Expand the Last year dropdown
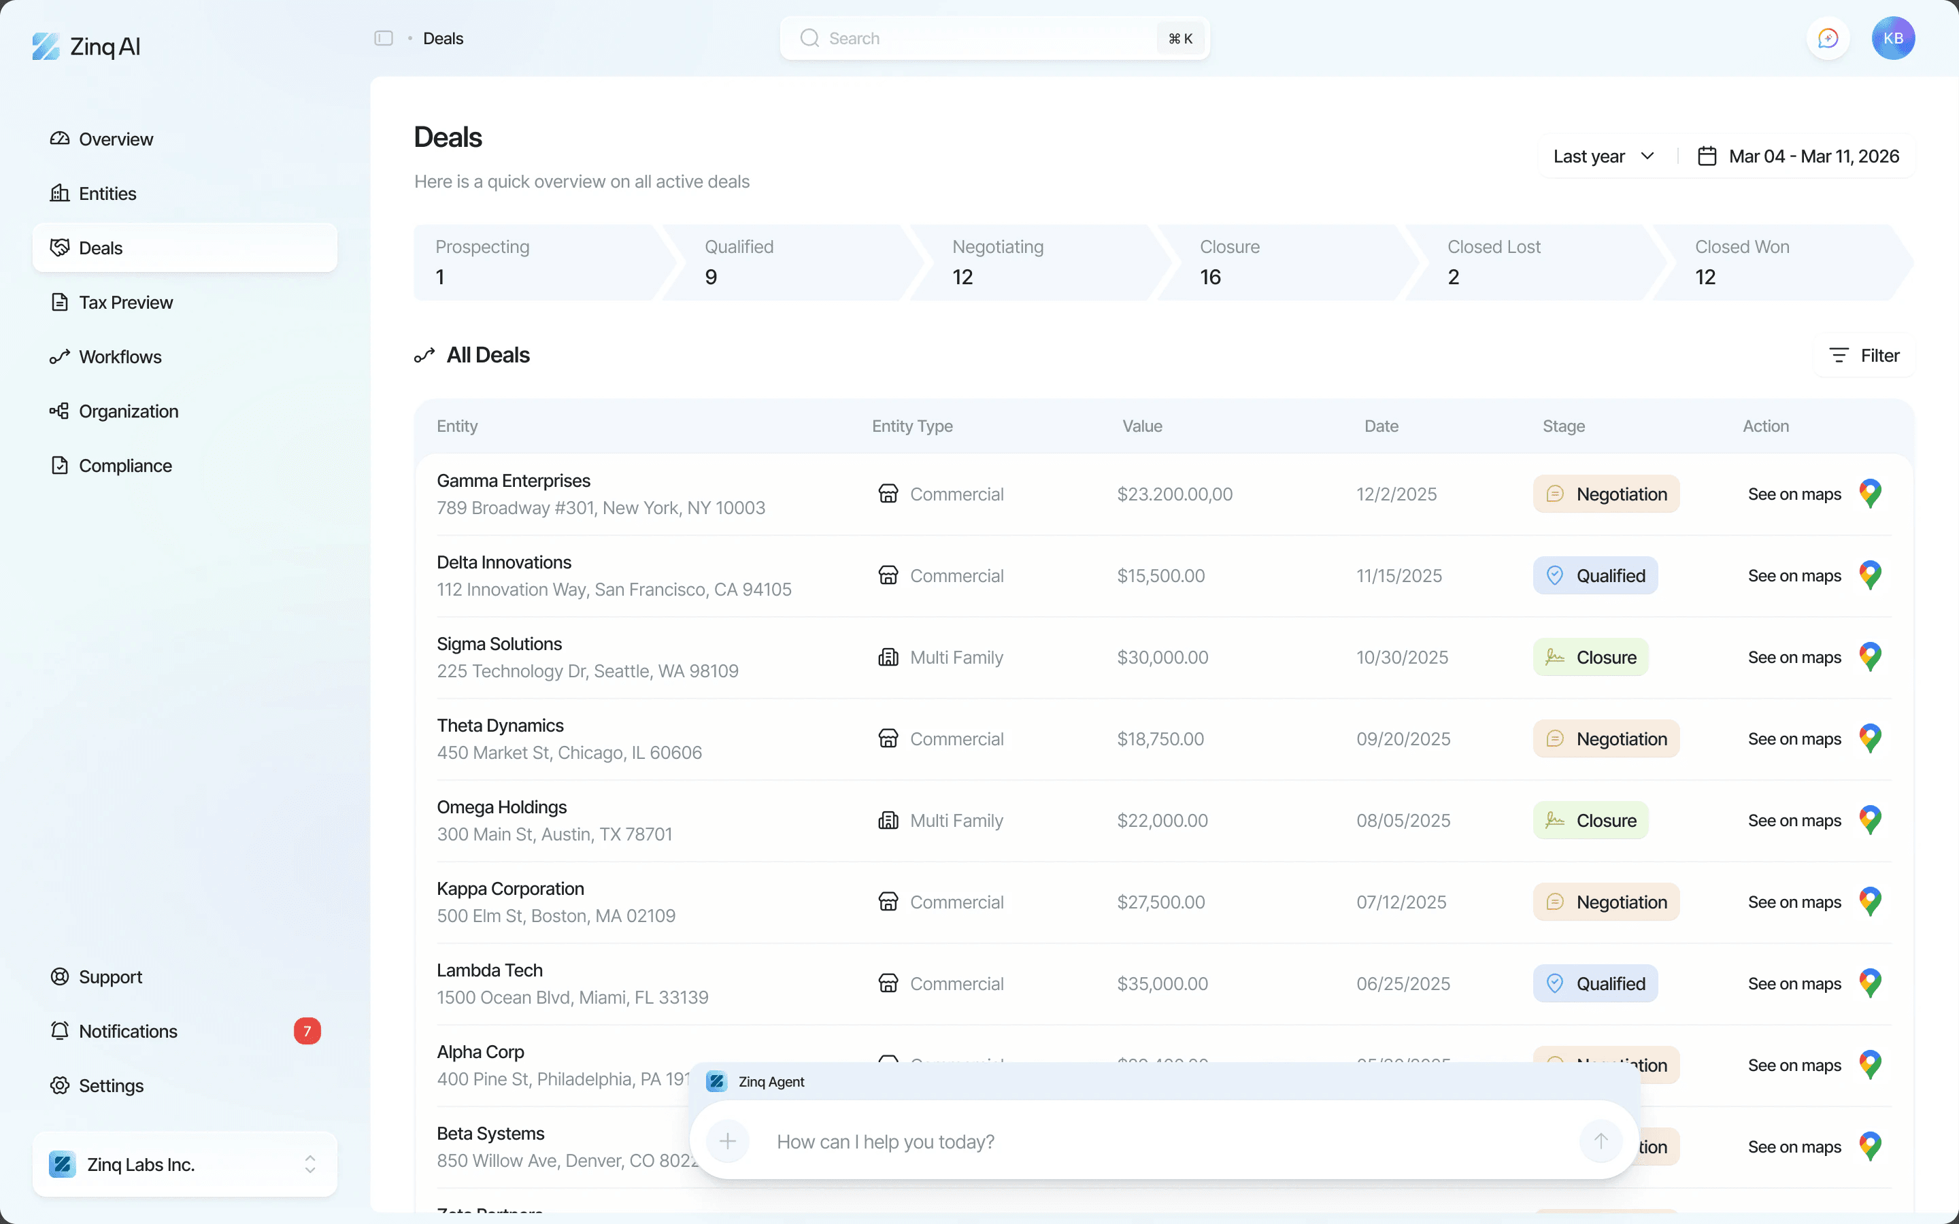This screenshot has height=1224, width=1959. (x=1604, y=156)
